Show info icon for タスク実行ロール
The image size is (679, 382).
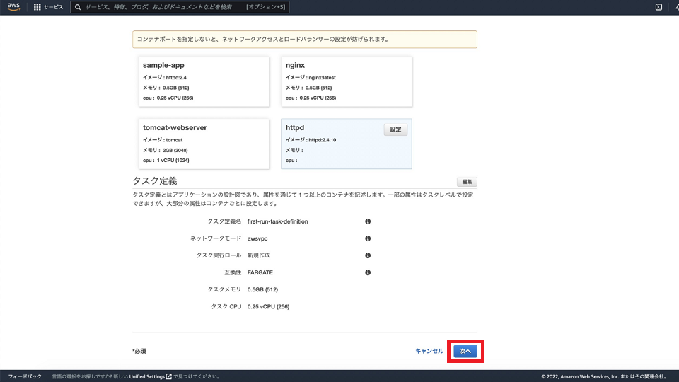[x=368, y=255]
